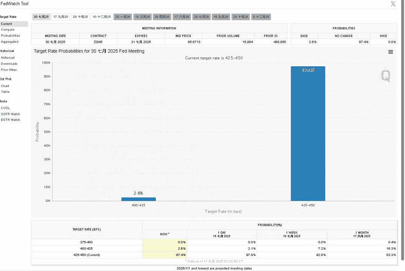
Task: Select the 17 九月25 meeting tab
Action: coord(61,17)
